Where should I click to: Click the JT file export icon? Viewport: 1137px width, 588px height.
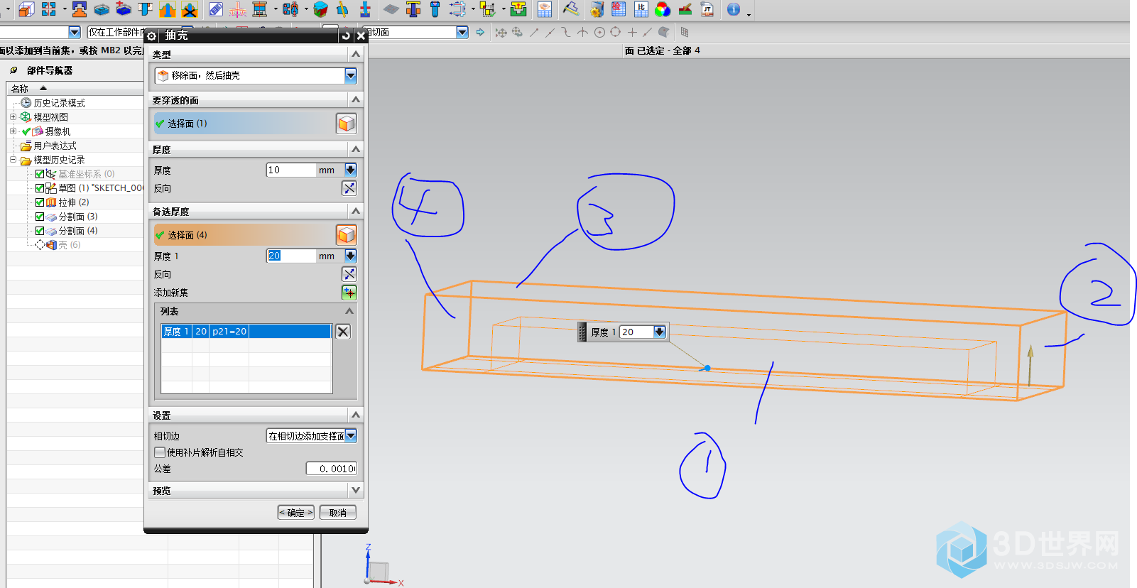tap(707, 9)
